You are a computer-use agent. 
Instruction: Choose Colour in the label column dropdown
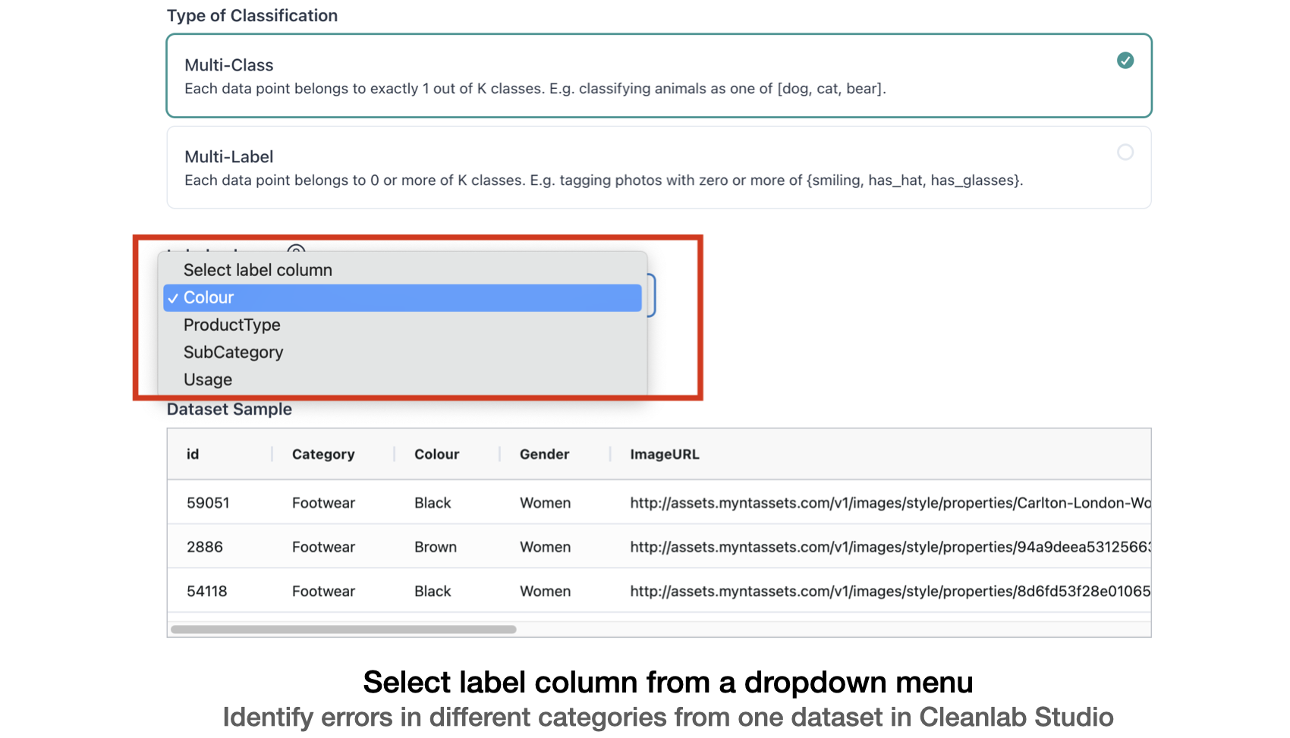click(402, 298)
